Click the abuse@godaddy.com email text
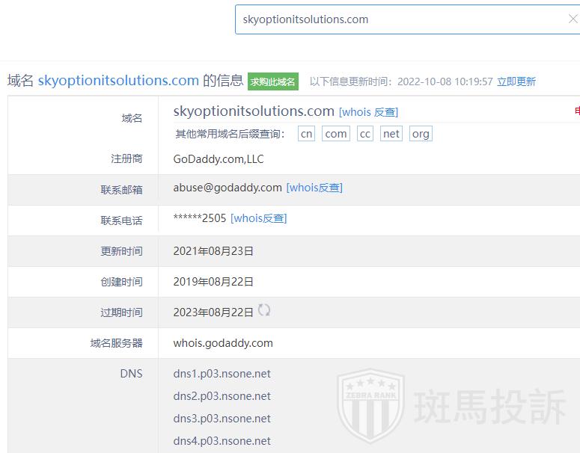 [228, 188]
